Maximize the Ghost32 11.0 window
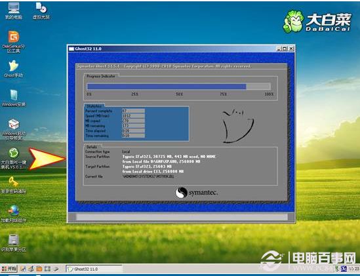This screenshot has width=360, height=276. point(285,49)
